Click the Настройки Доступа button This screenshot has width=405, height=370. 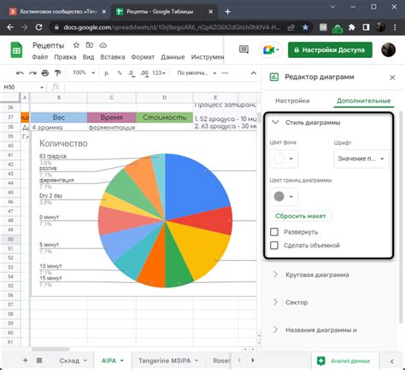tap(330, 50)
